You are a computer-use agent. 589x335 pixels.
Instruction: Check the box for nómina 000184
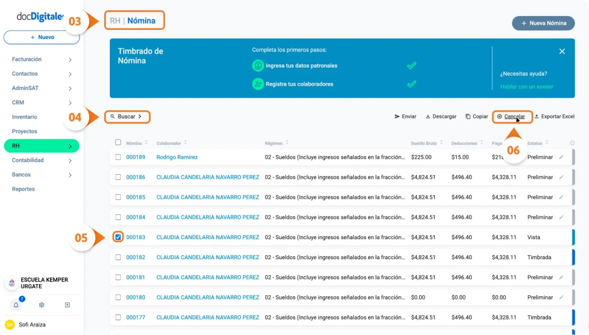click(118, 217)
